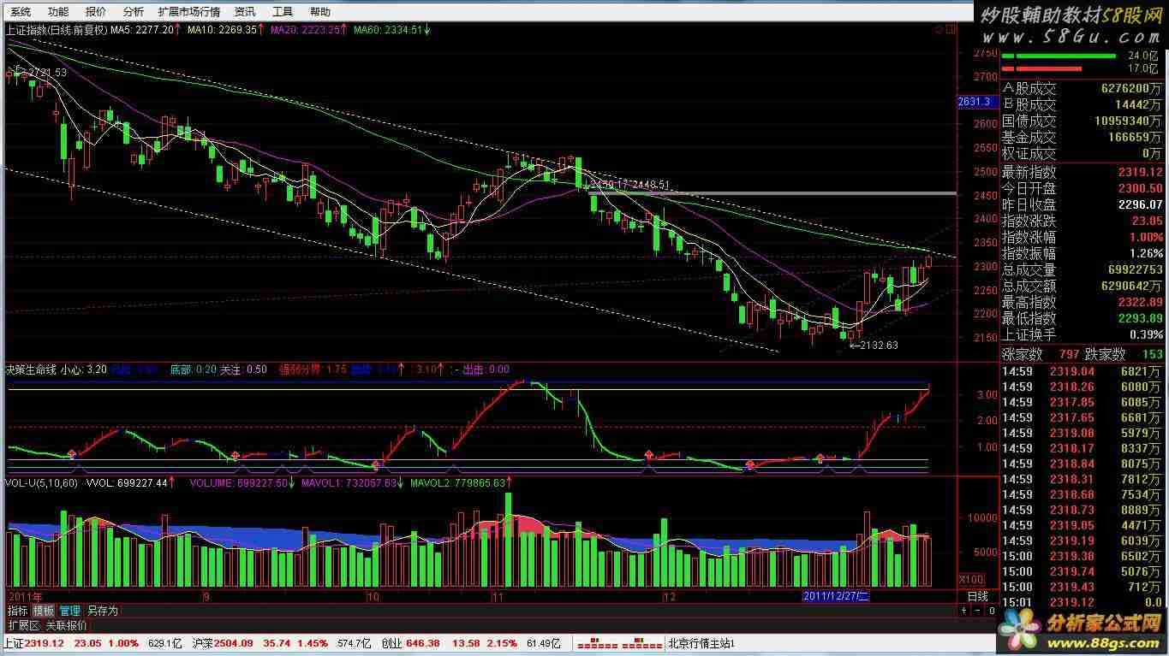Click the 涨家数 797 count

[1070, 354]
